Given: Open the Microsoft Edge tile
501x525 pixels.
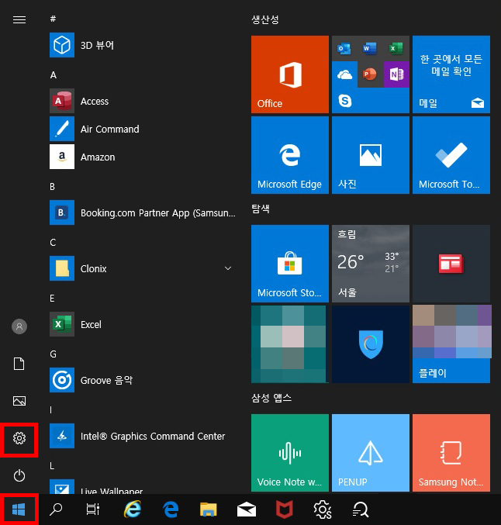Looking at the screenshot, I should (290, 155).
